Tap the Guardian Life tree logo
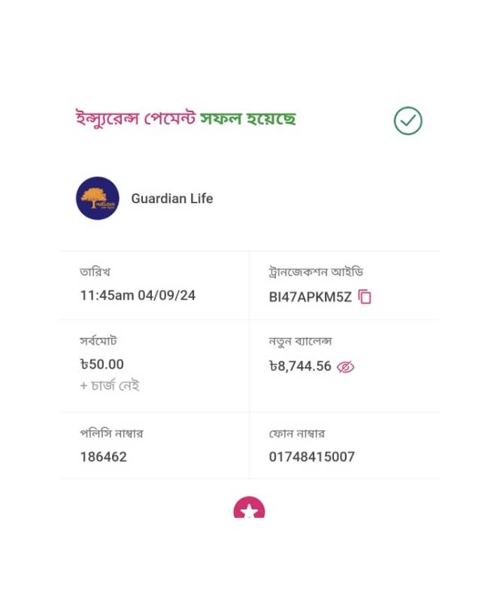This screenshot has width=488, height=602. 98,198
